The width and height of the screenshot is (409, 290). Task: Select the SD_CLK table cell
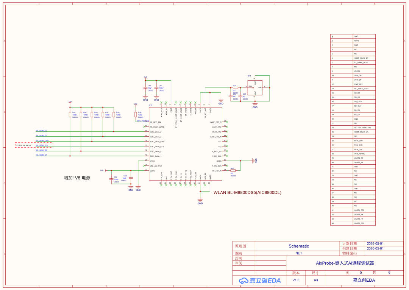364,106
